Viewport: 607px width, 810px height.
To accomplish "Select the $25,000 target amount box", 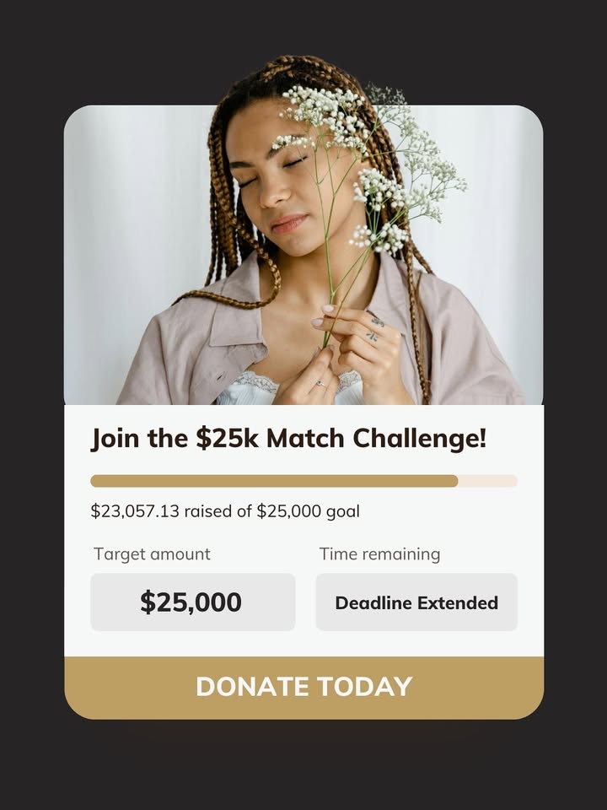I will click(193, 602).
